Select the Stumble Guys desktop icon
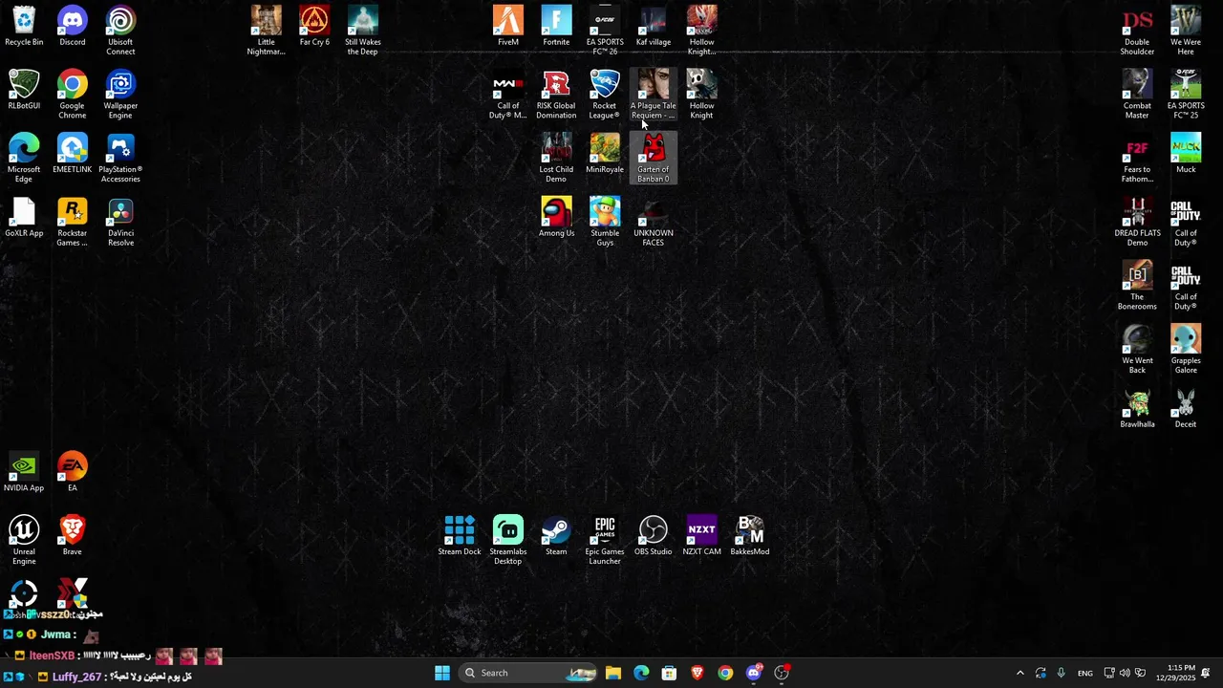 pyautogui.click(x=605, y=223)
